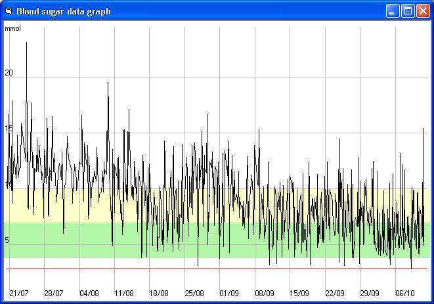The height and width of the screenshot is (304, 434).
Task: Click the 'Blood sugar data graph' title text
Action: tap(64, 11)
